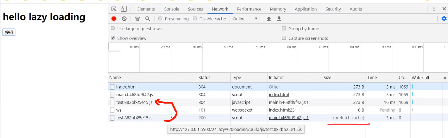448x138 pixels.
Task: Follow index.html initiator link for main.b468fd9f42.js
Action: pos(279,94)
